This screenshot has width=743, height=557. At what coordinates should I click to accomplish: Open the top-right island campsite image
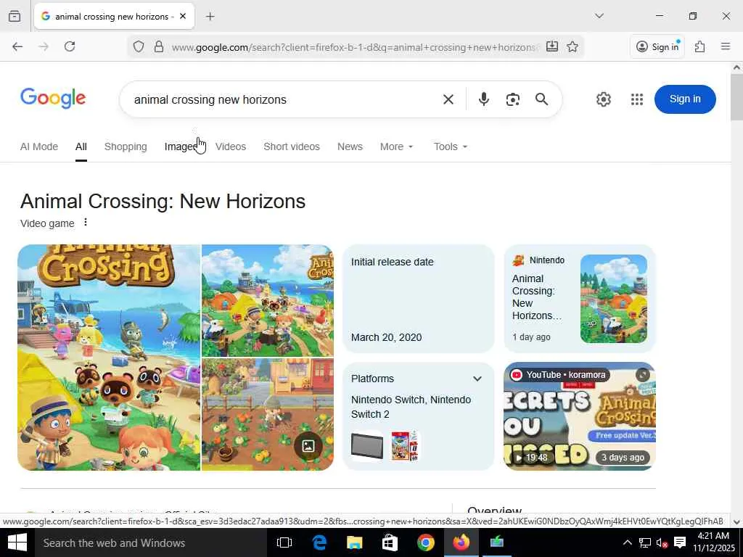click(268, 300)
